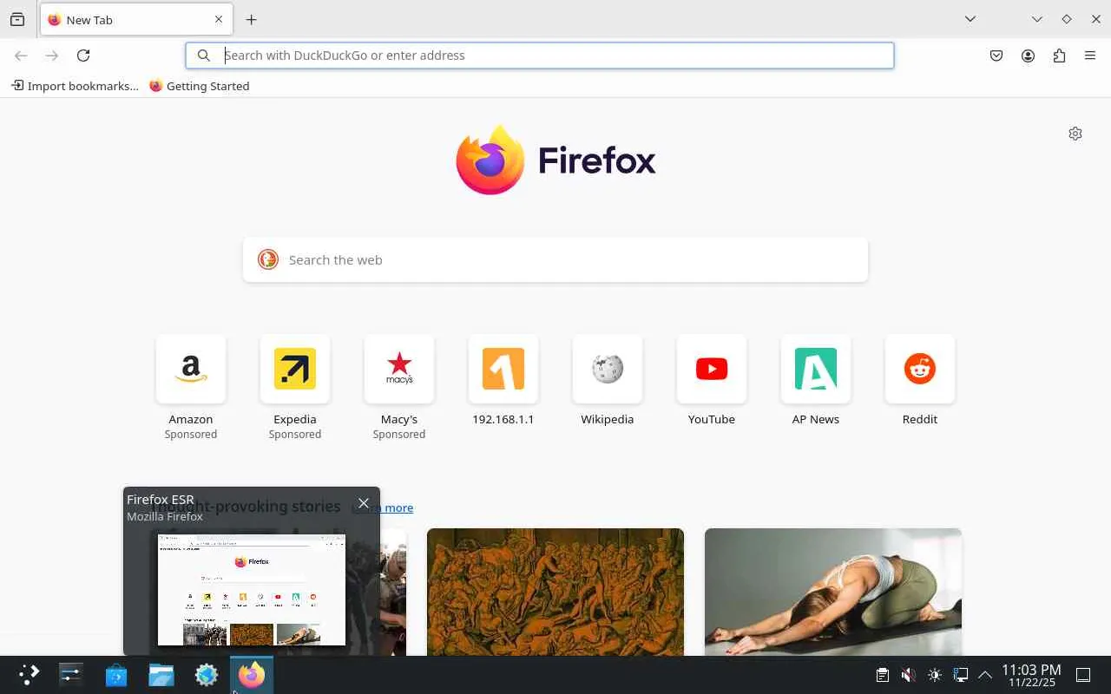This screenshot has width=1111, height=694.
Task: Close the New Tab tab
Action: coord(218,19)
